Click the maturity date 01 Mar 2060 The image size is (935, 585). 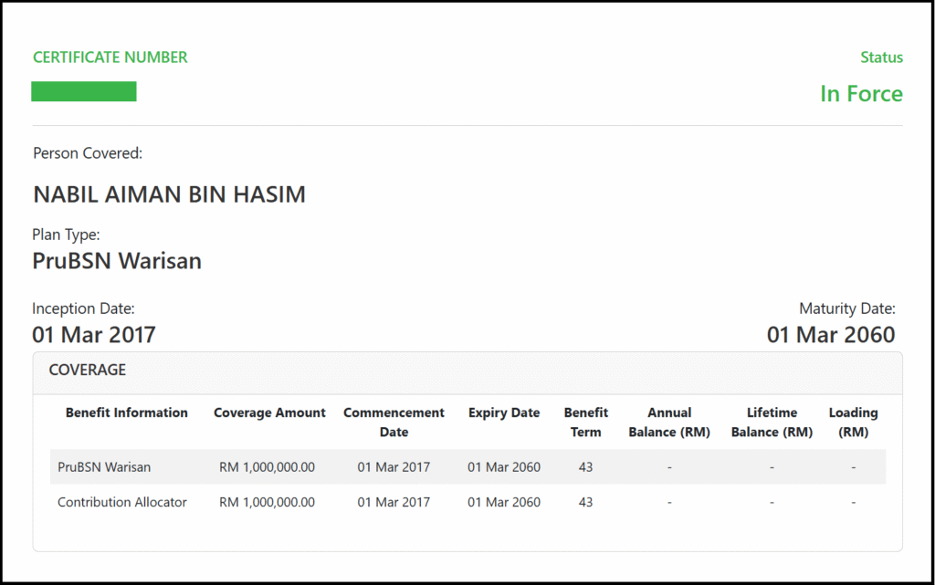(830, 335)
